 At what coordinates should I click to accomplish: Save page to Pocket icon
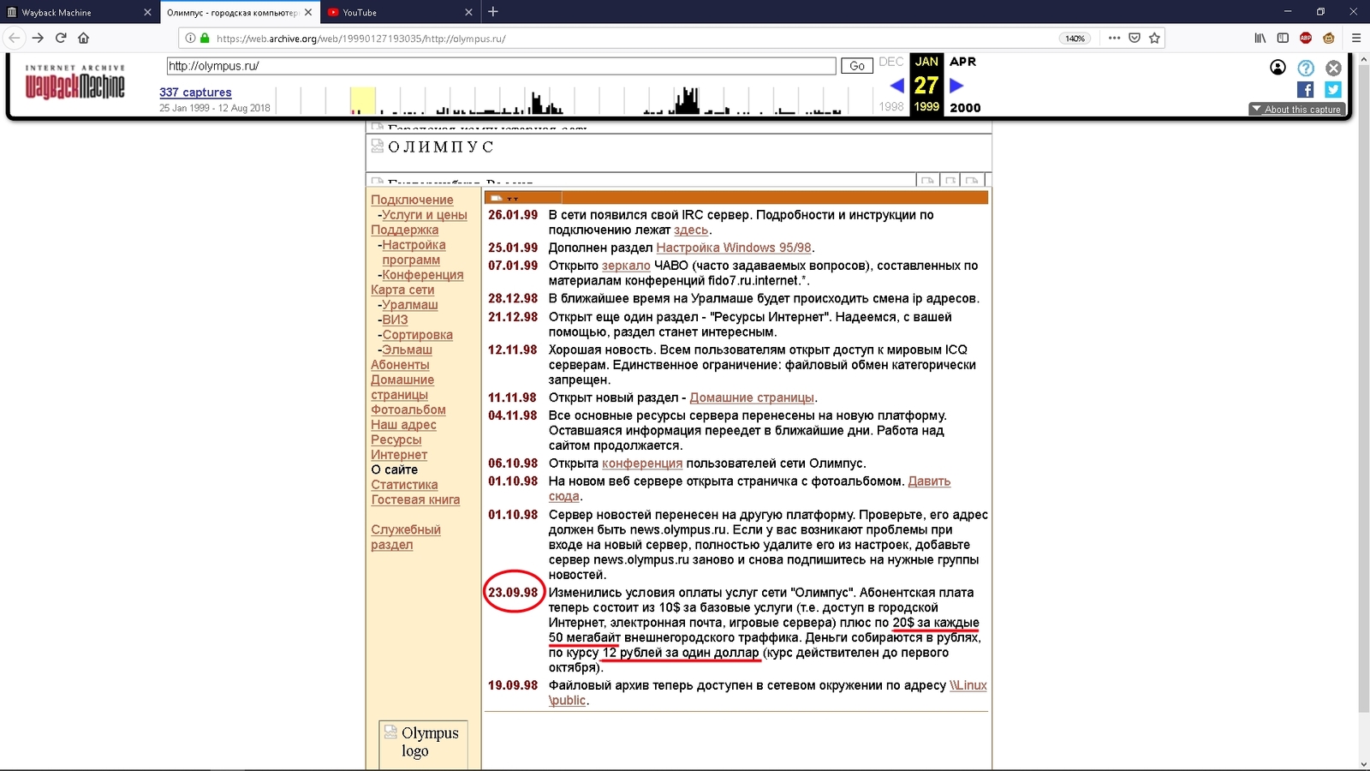(1135, 38)
